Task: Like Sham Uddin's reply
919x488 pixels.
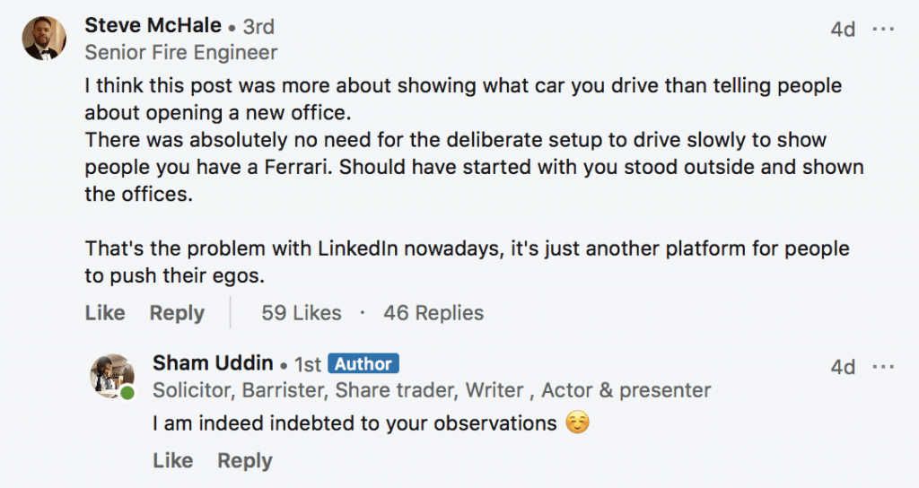Action: click(173, 460)
